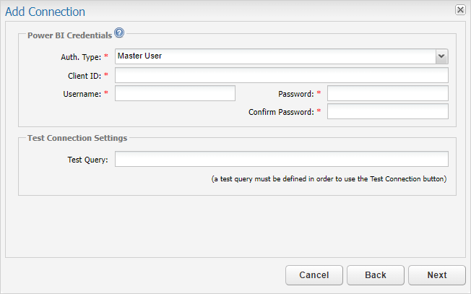
Task: Go Back to the previous step
Action: [376, 275]
